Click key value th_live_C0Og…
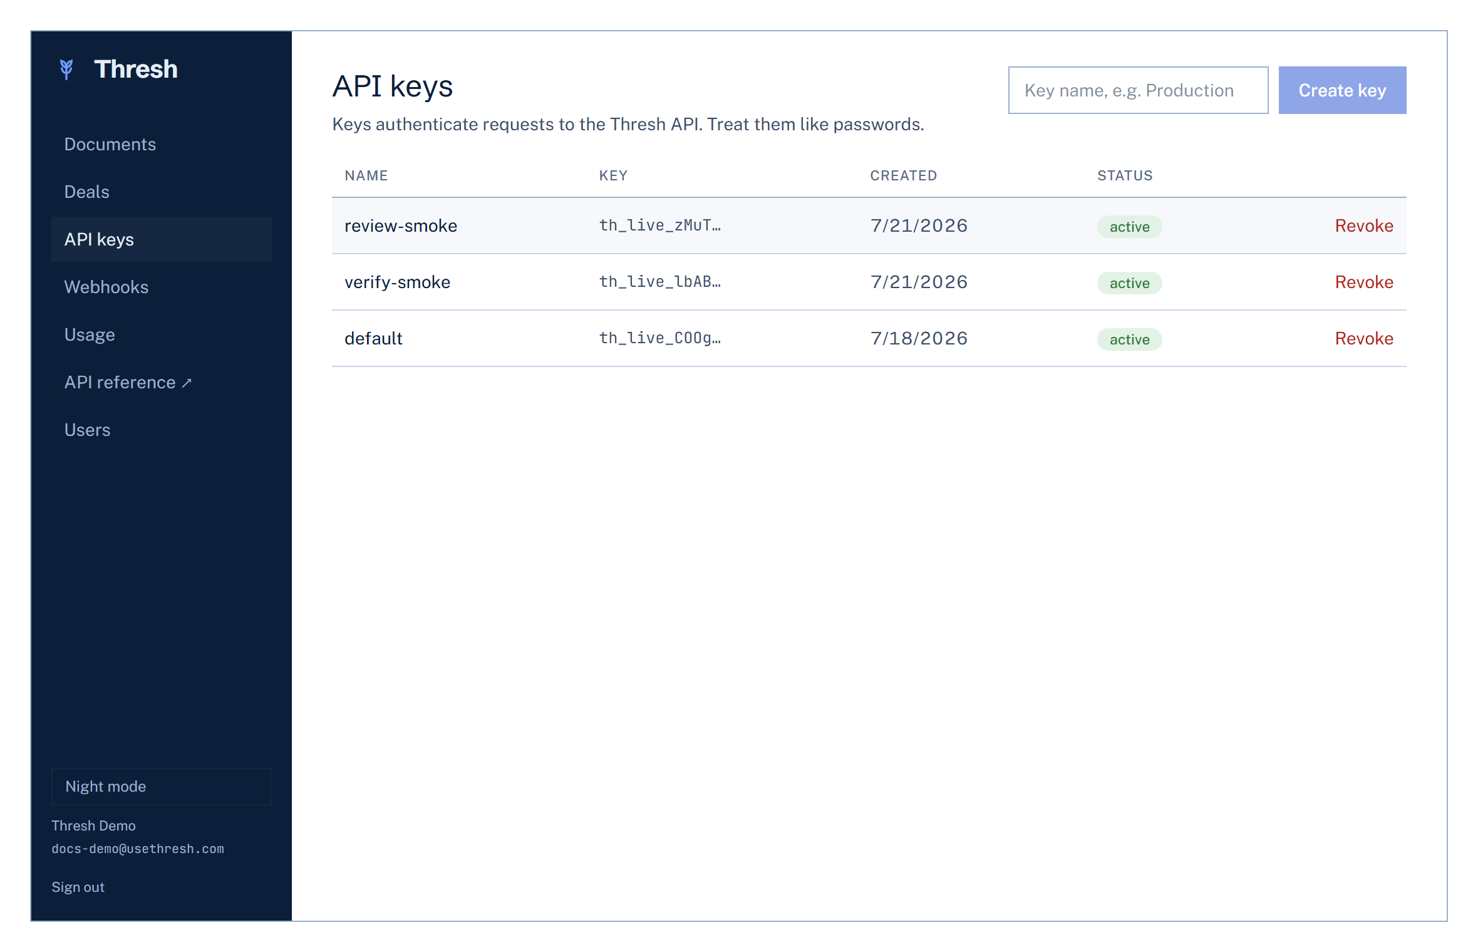 (x=660, y=338)
